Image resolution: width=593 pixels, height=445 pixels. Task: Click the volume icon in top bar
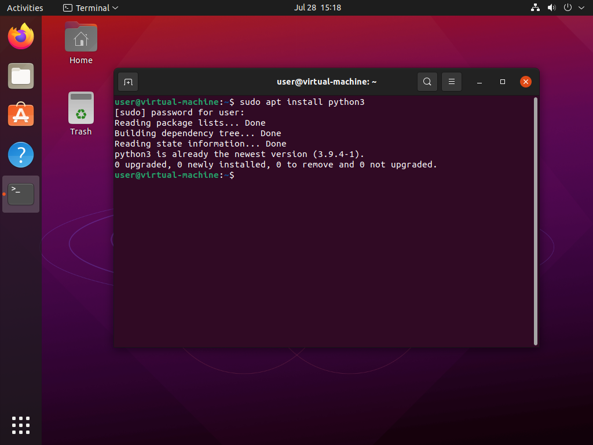pos(551,8)
